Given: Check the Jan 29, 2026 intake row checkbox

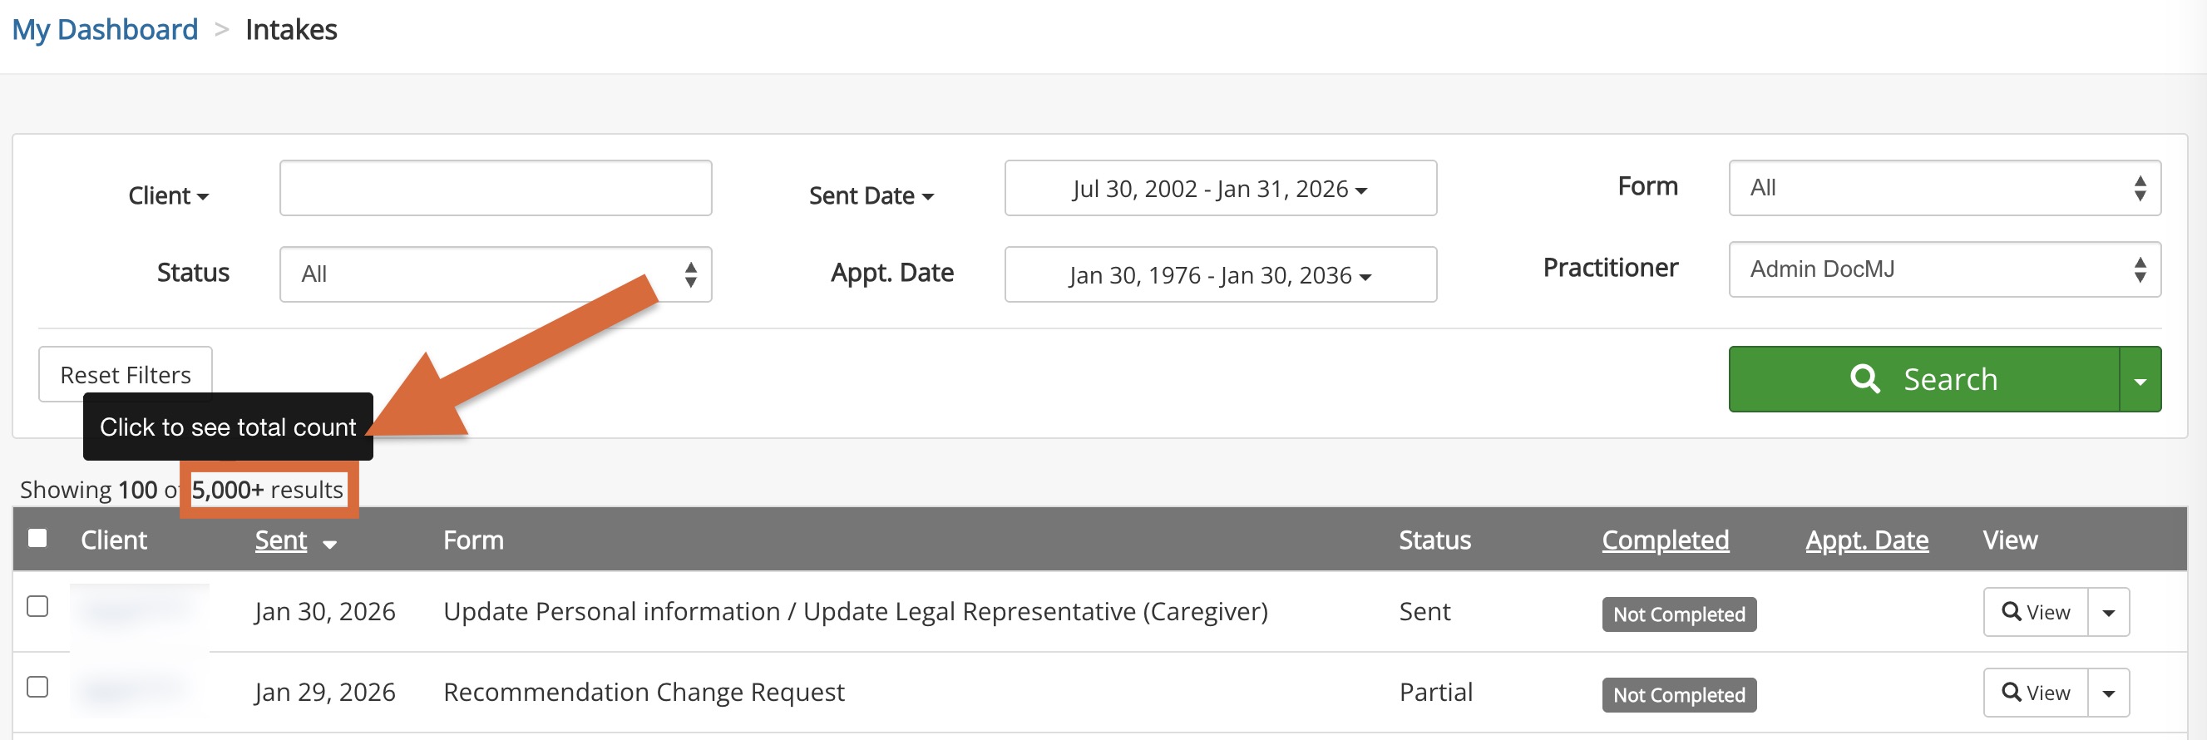Looking at the screenshot, I should click(37, 687).
